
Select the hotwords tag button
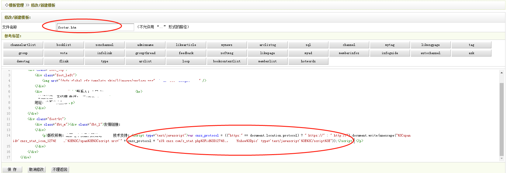pos(308,61)
